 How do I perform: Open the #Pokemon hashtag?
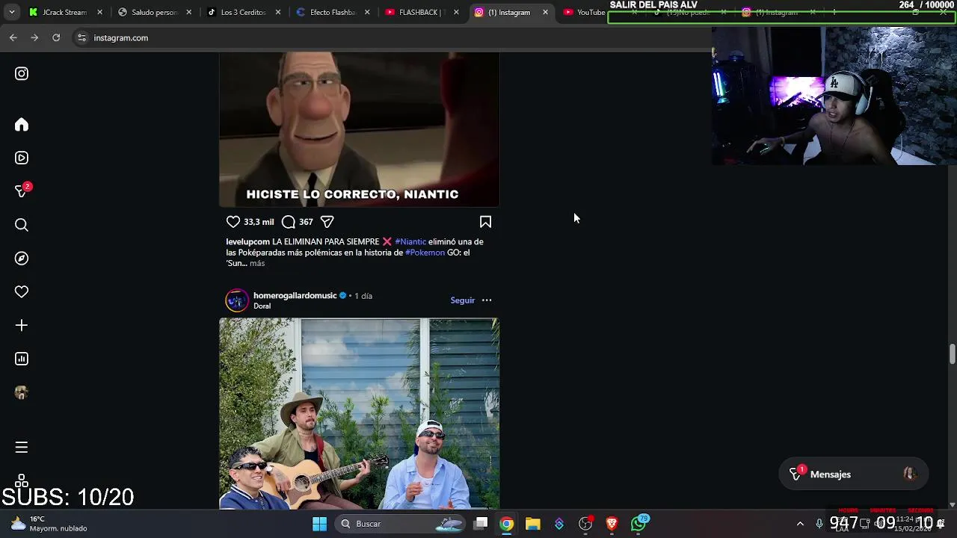(425, 253)
